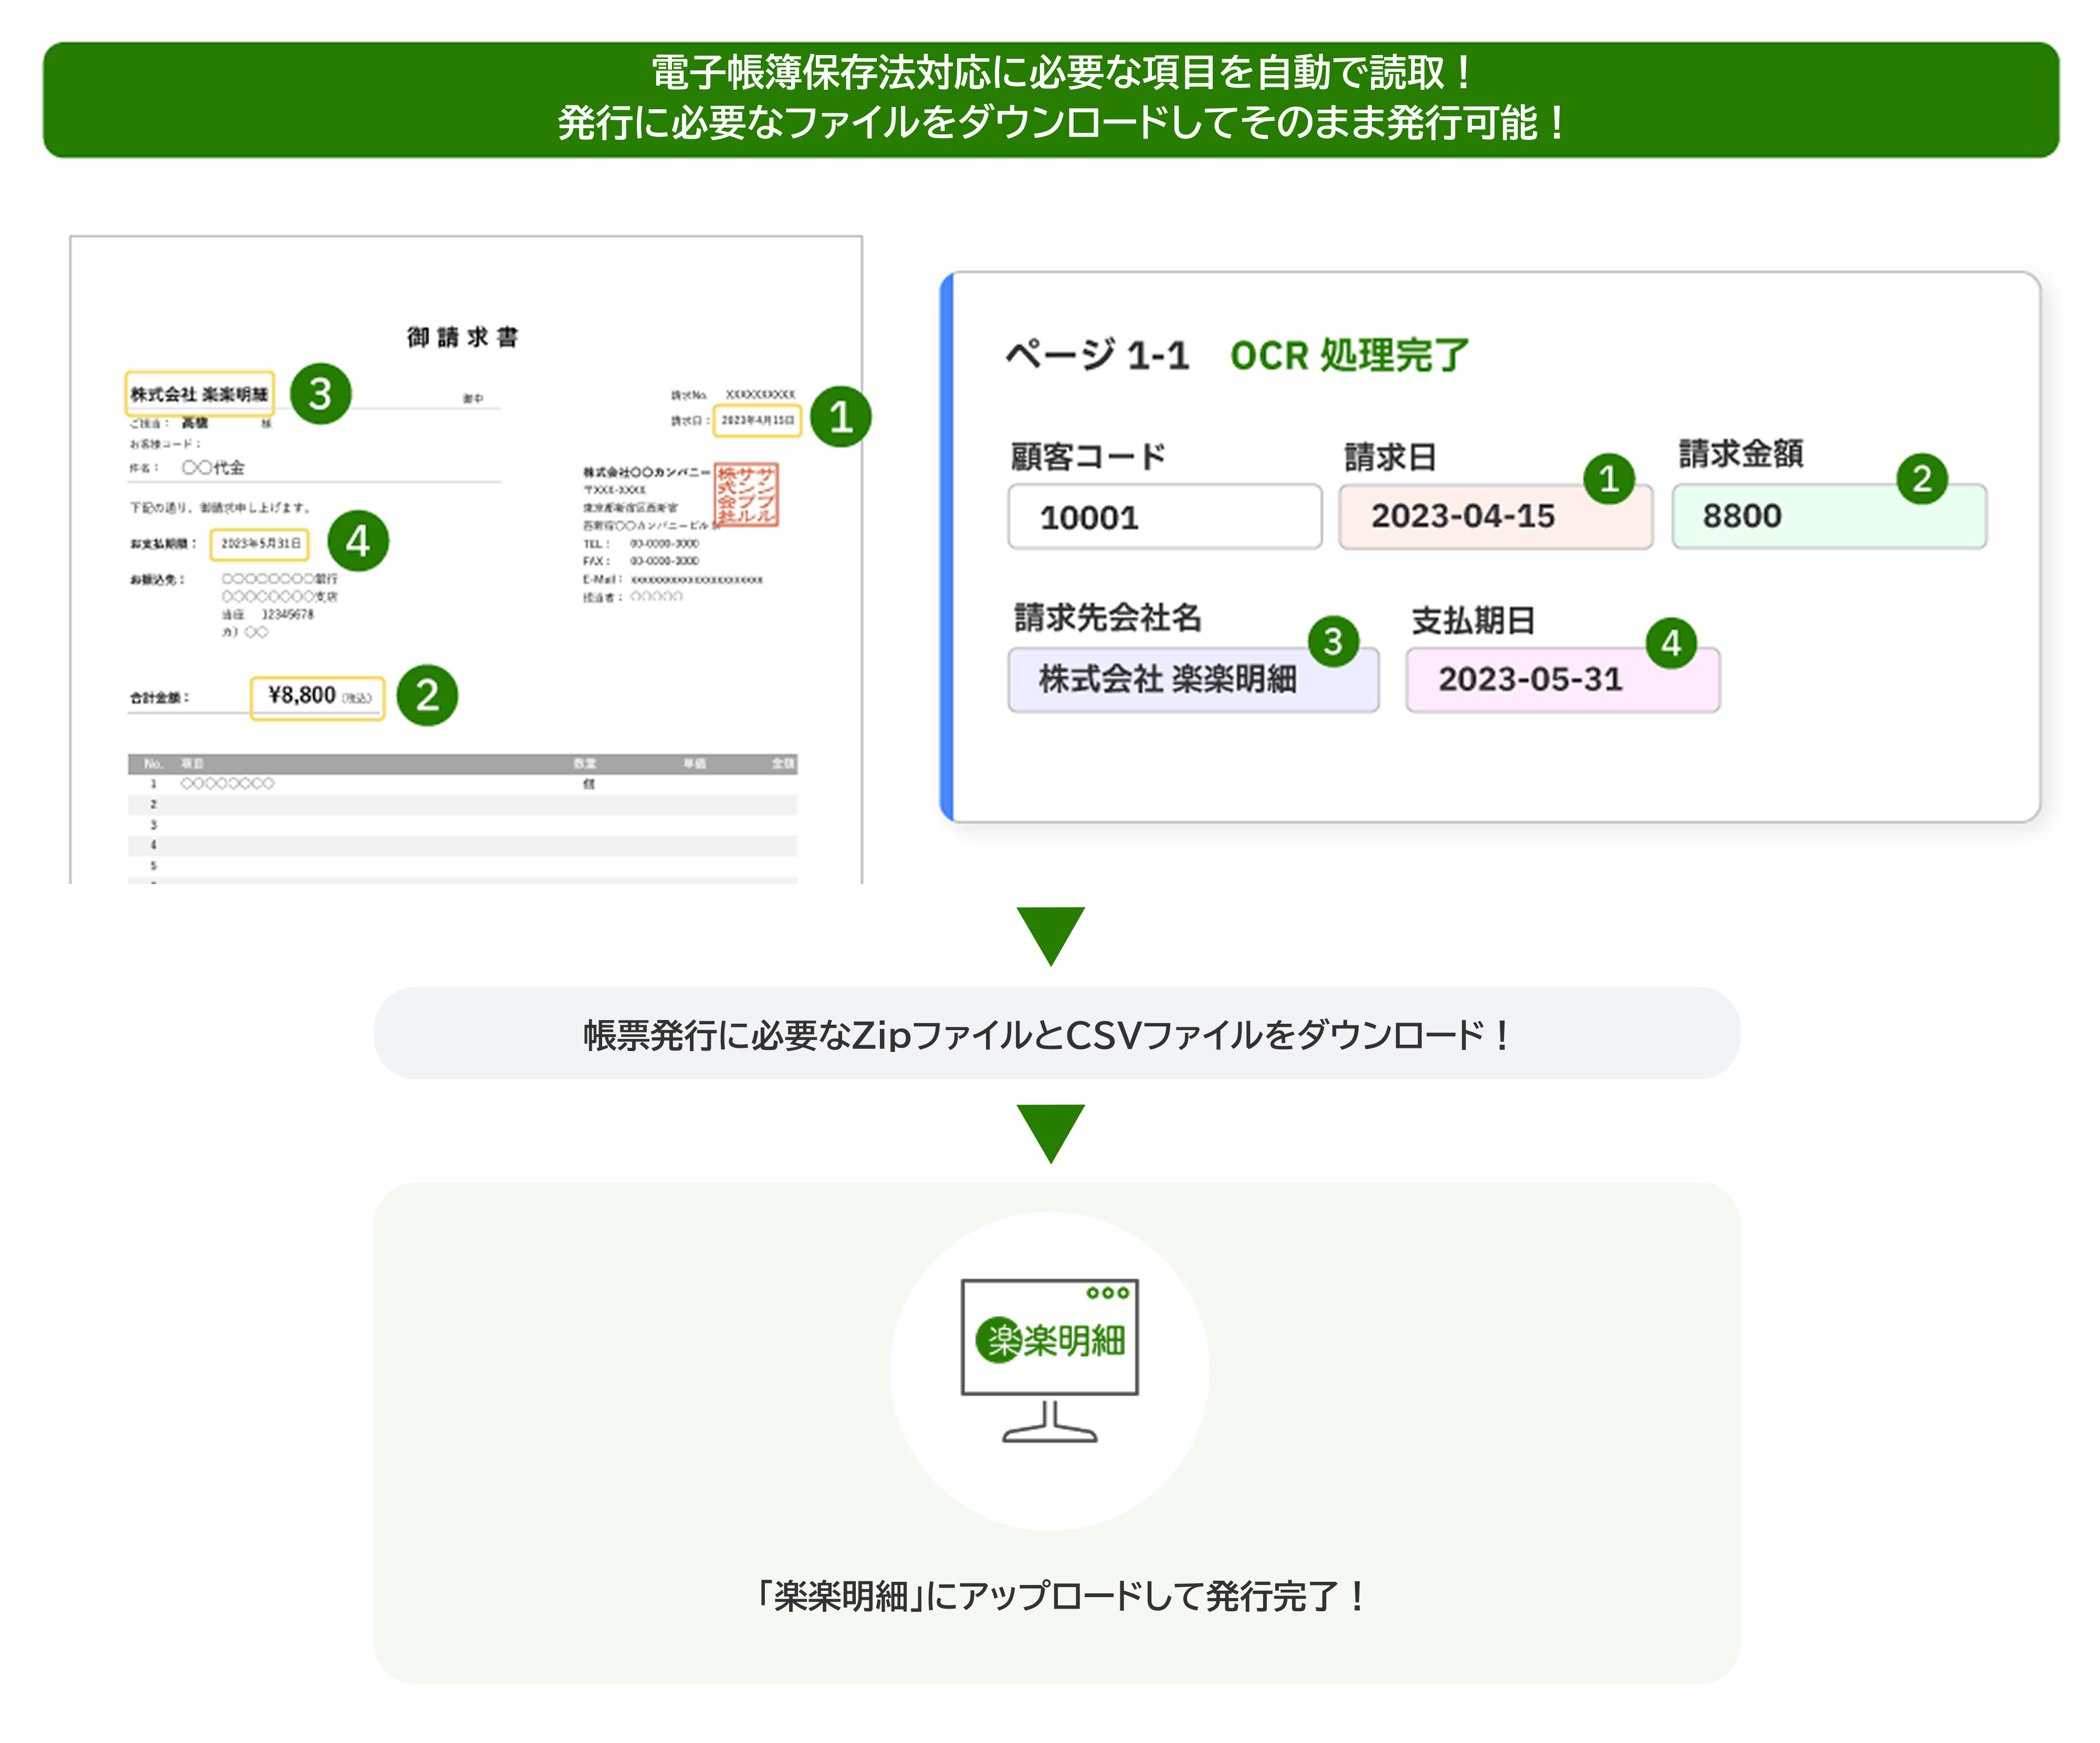This screenshot has height=1743, width=2100.
Task: Click the invoice line-item table header row
Action: click(x=462, y=764)
